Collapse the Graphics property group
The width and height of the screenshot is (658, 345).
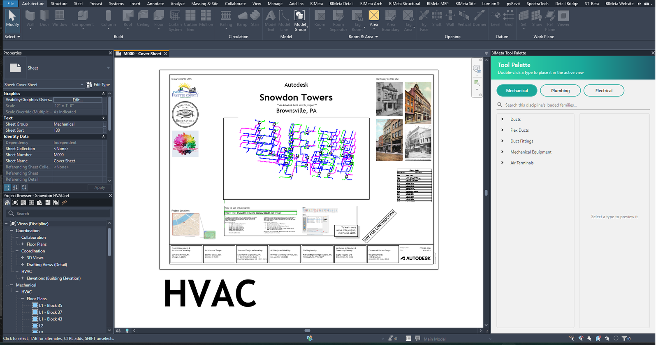pos(103,93)
